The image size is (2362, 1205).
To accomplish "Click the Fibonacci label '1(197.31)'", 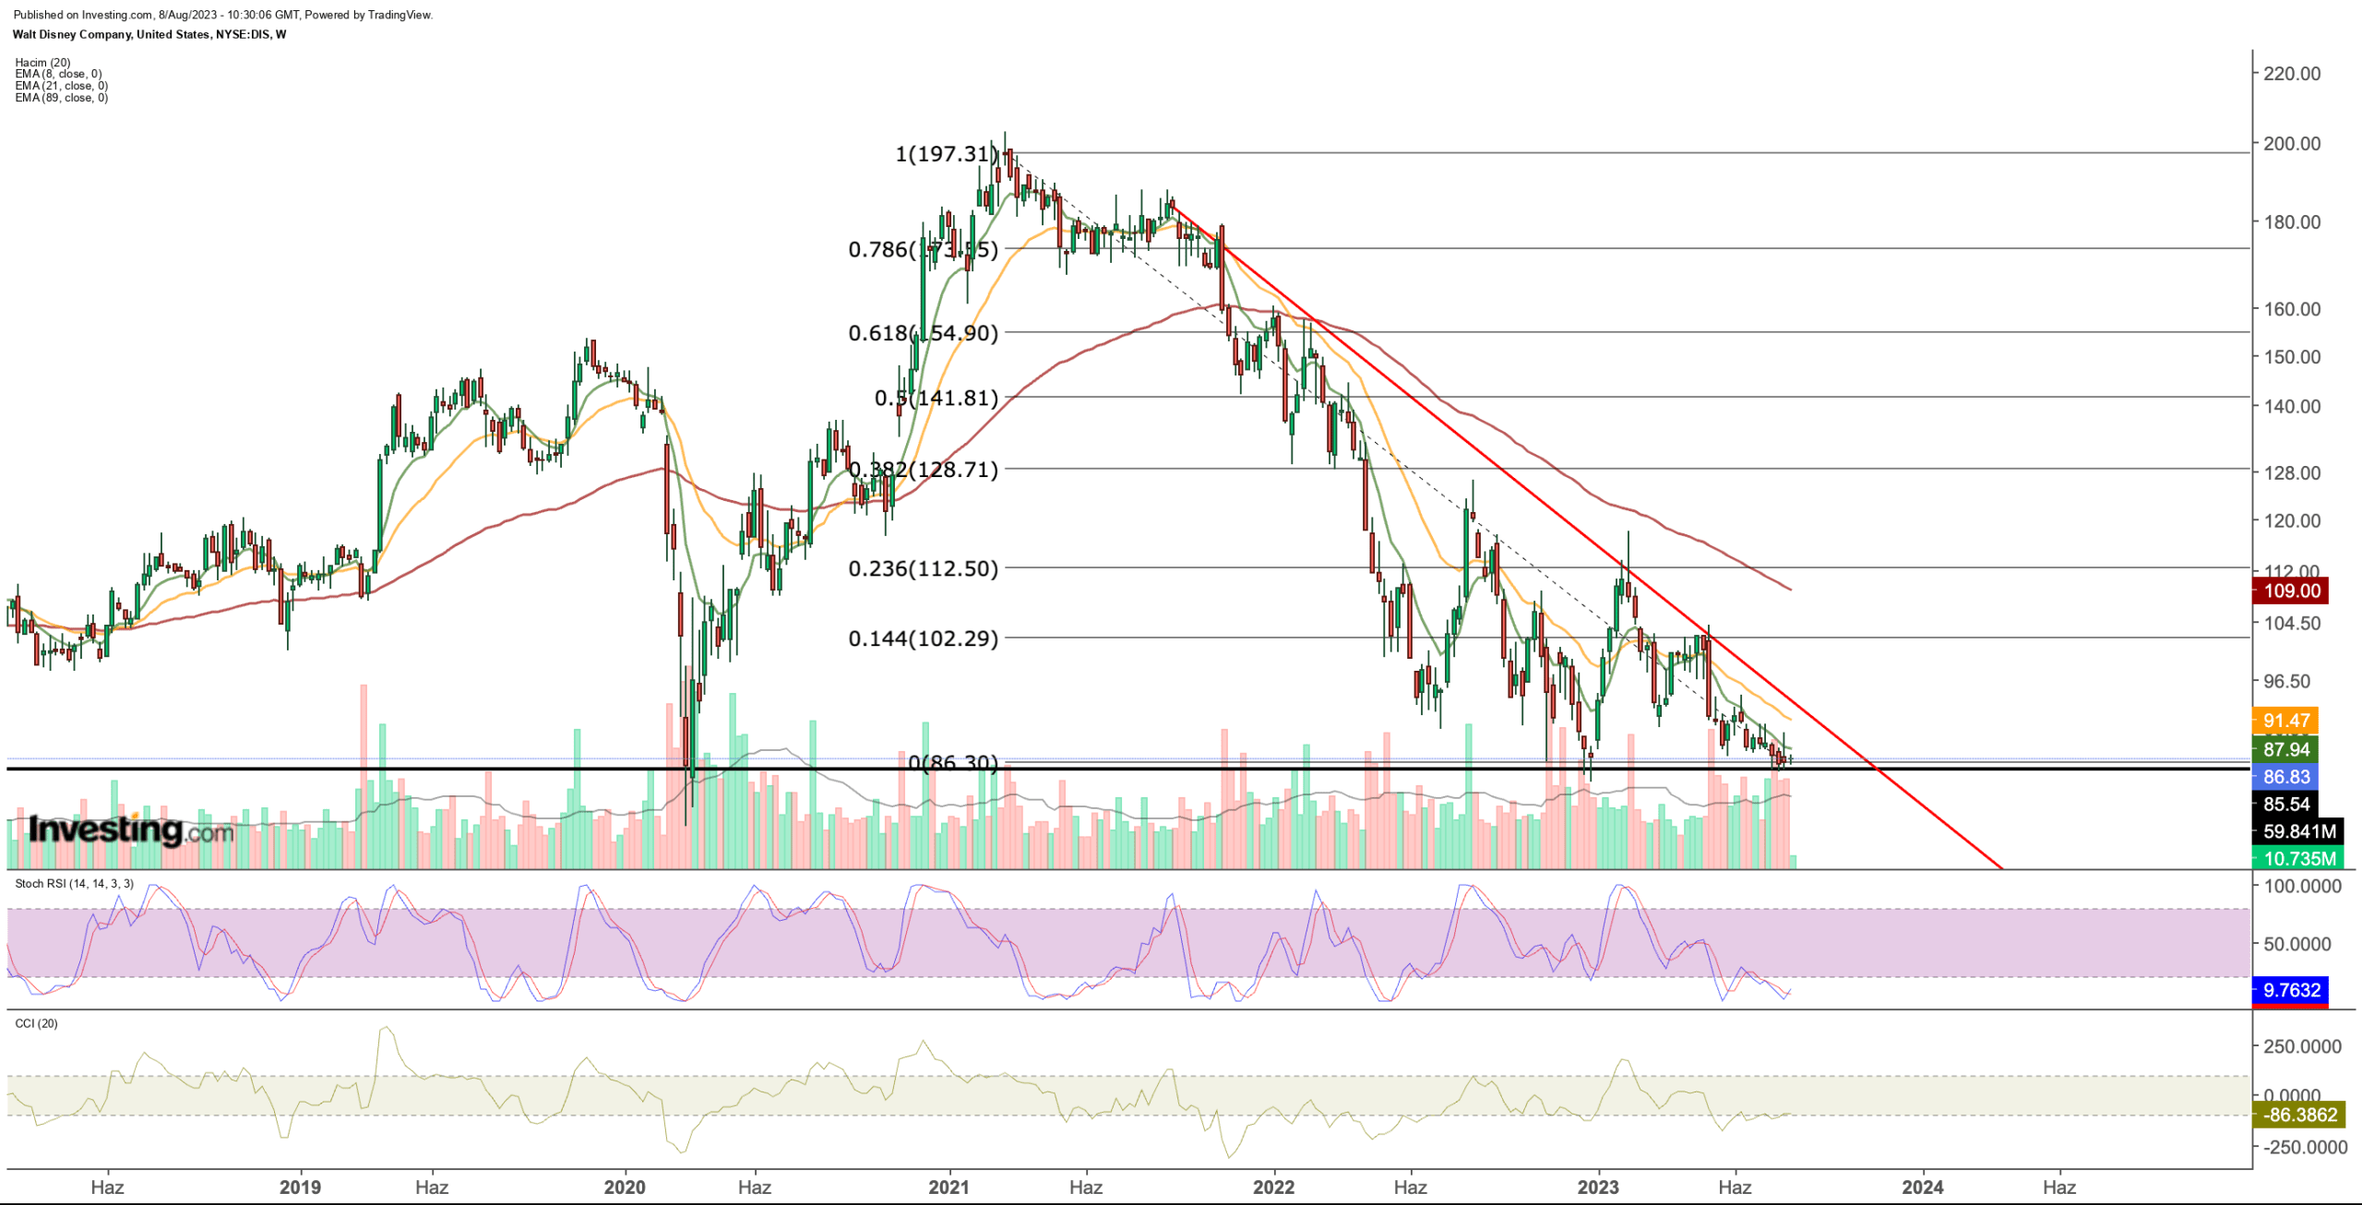I will click(947, 154).
